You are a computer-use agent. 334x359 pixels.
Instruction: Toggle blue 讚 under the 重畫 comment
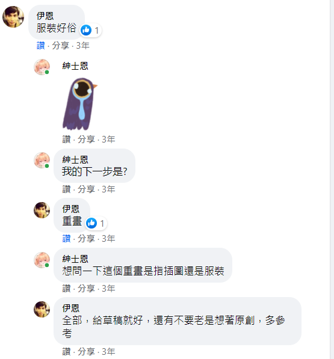66,239
